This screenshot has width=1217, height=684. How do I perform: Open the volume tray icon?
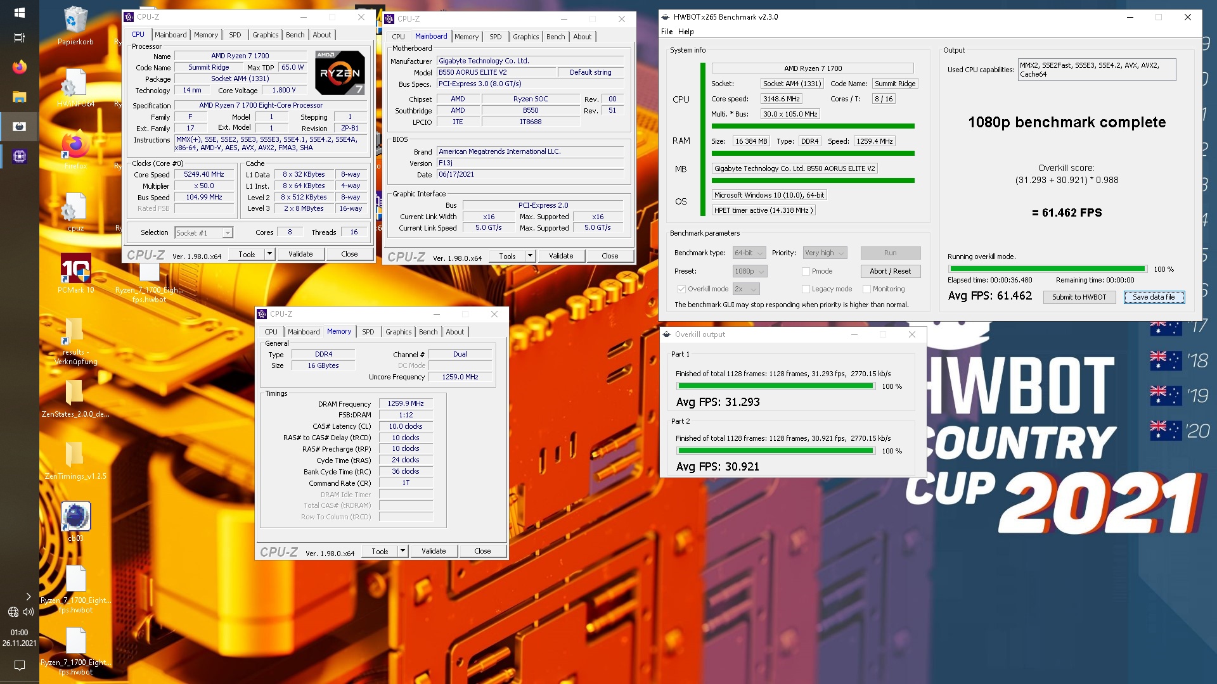click(x=29, y=612)
